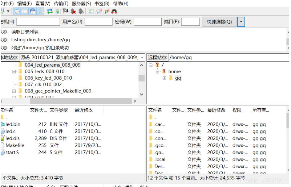
Task: Select led.bin file icon
Action: click(3, 124)
